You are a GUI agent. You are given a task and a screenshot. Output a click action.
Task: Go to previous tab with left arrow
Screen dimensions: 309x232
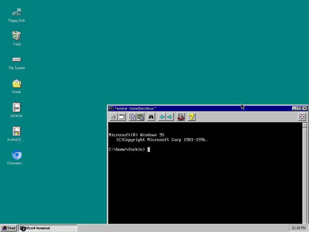click(x=162, y=117)
